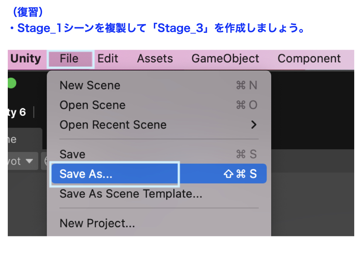Open the Edit menu

point(108,59)
